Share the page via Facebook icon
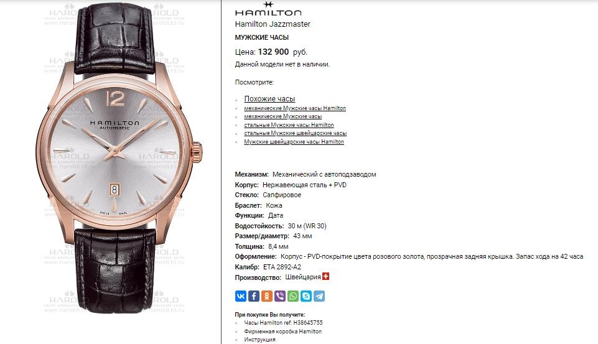This screenshot has height=344, width=598. (254, 296)
